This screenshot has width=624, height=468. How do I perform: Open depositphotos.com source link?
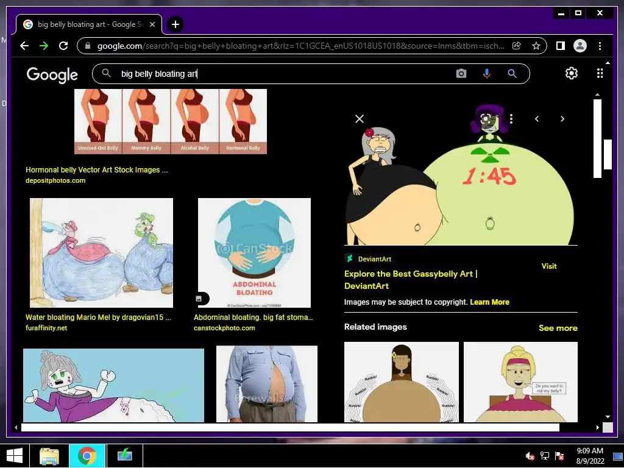point(55,180)
